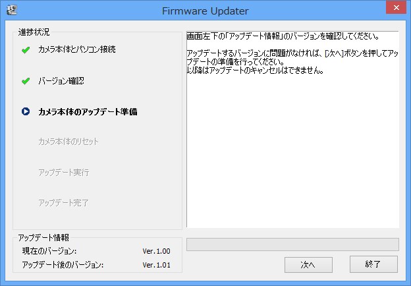
Task: Click green checkmark beside バージョン確認
Action: click(x=26, y=81)
